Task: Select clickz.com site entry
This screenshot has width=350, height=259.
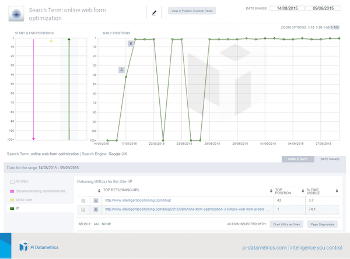Action: tap(24, 199)
